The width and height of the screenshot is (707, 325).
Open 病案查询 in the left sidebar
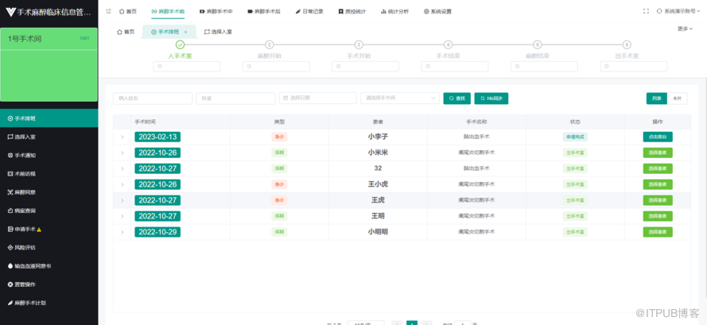[24, 211]
